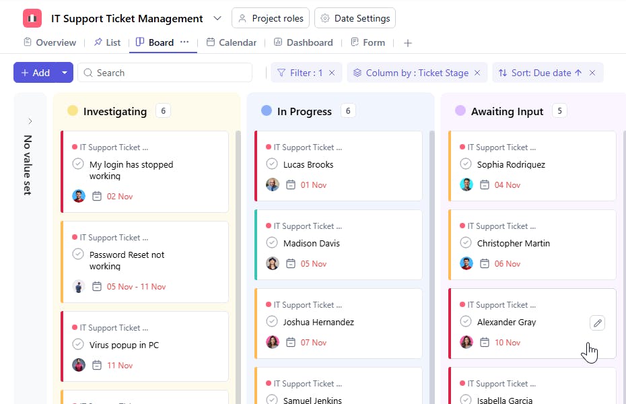Check off the Sophia Rodriguez ticket

[x=466, y=164]
